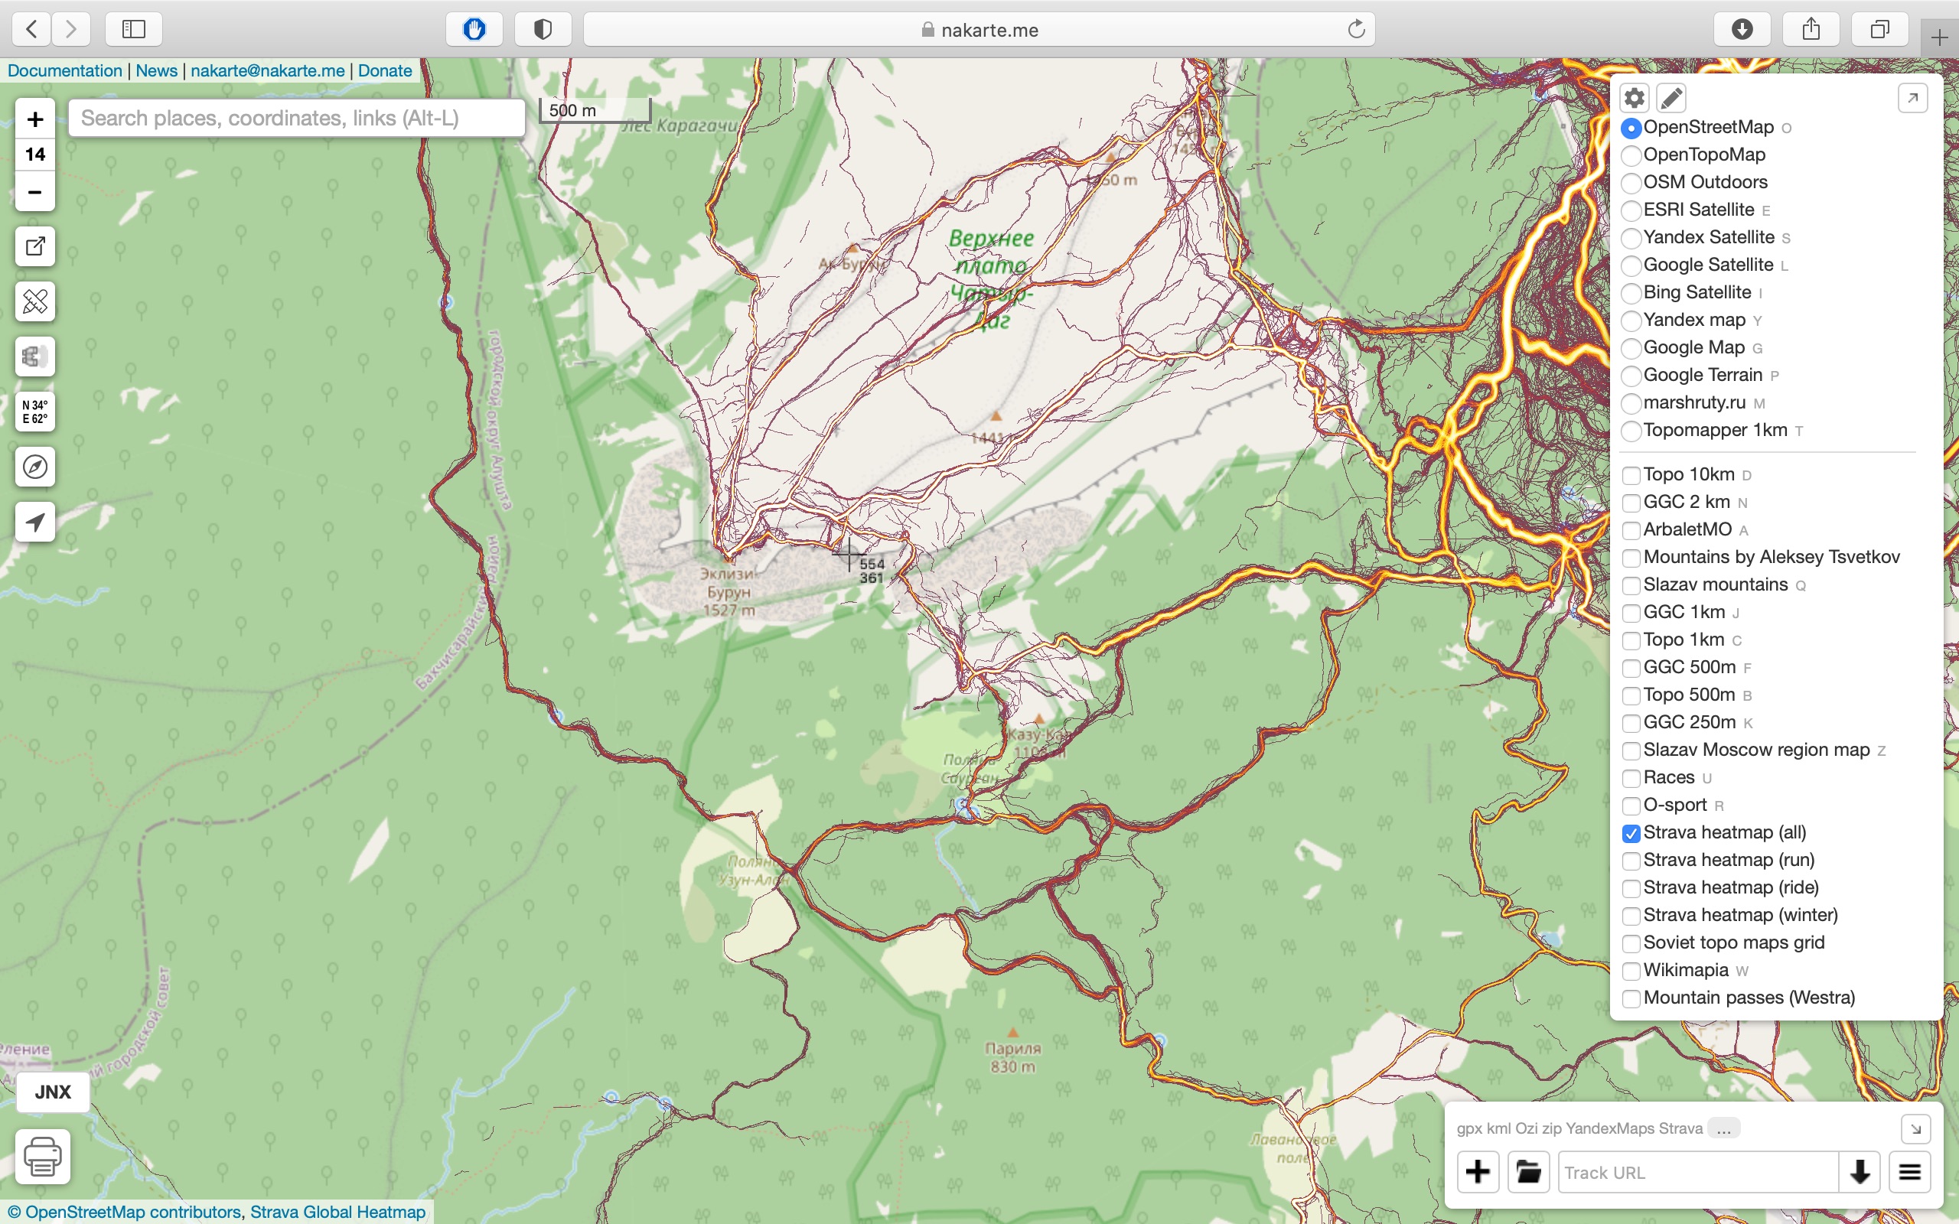
Task: Open track file folder icon
Action: pos(1527,1171)
